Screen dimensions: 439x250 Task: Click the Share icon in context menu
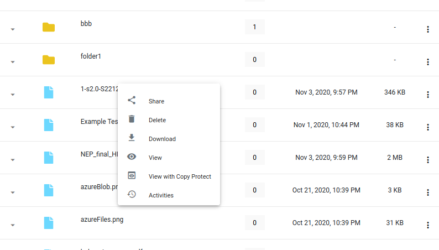coord(132,100)
